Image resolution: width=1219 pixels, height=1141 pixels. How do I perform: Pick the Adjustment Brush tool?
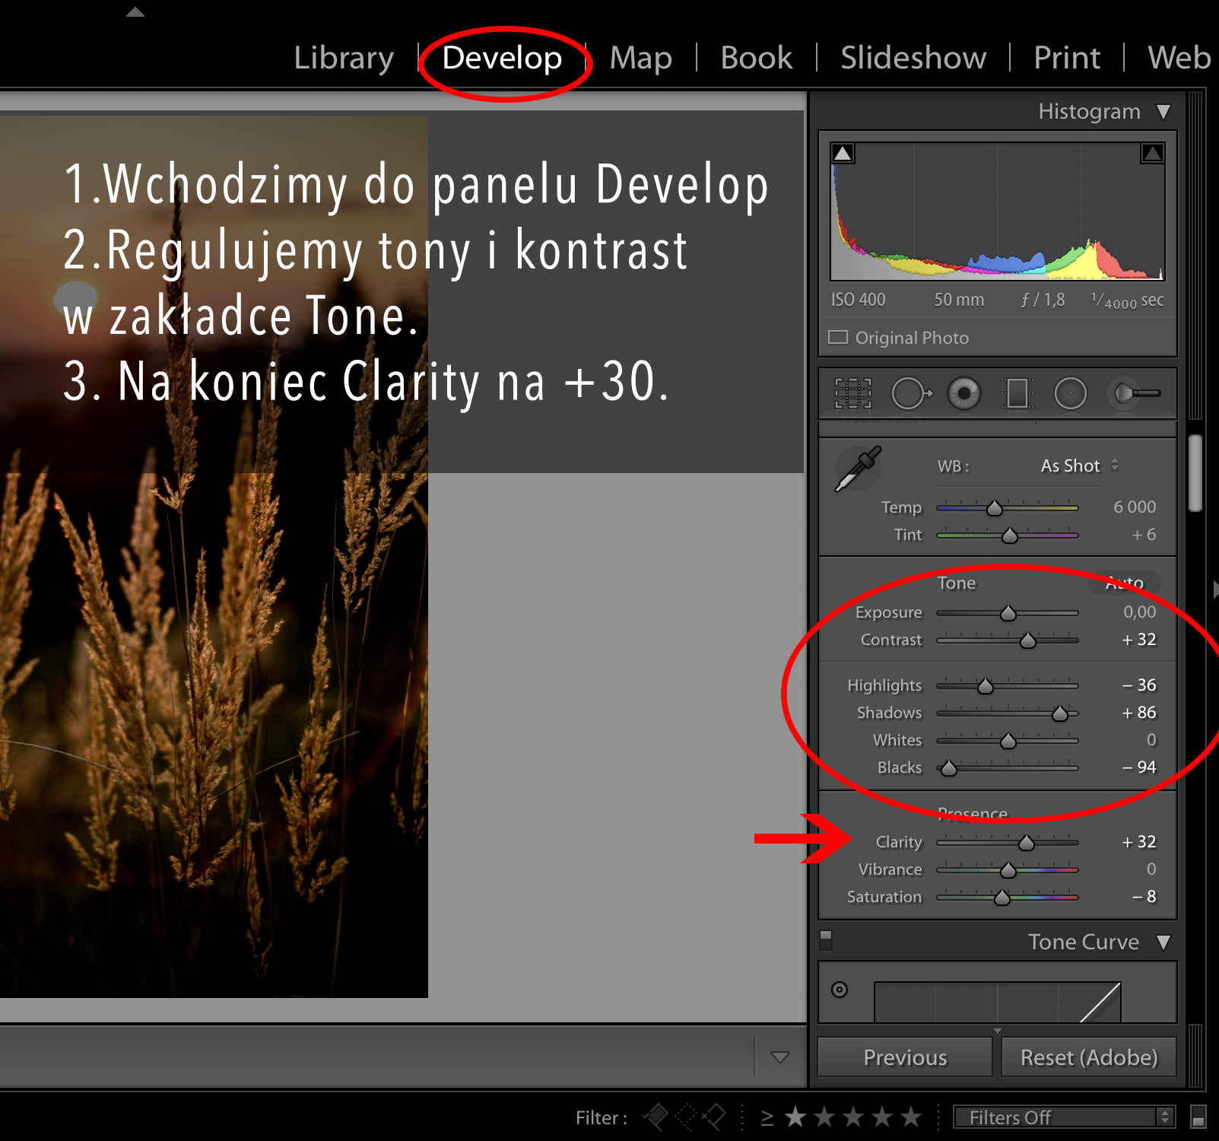(x=1135, y=394)
